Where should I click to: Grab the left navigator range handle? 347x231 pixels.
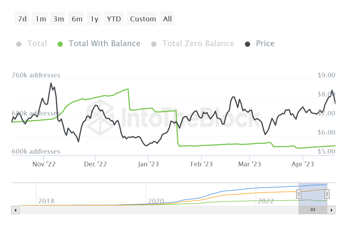[x=299, y=194]
